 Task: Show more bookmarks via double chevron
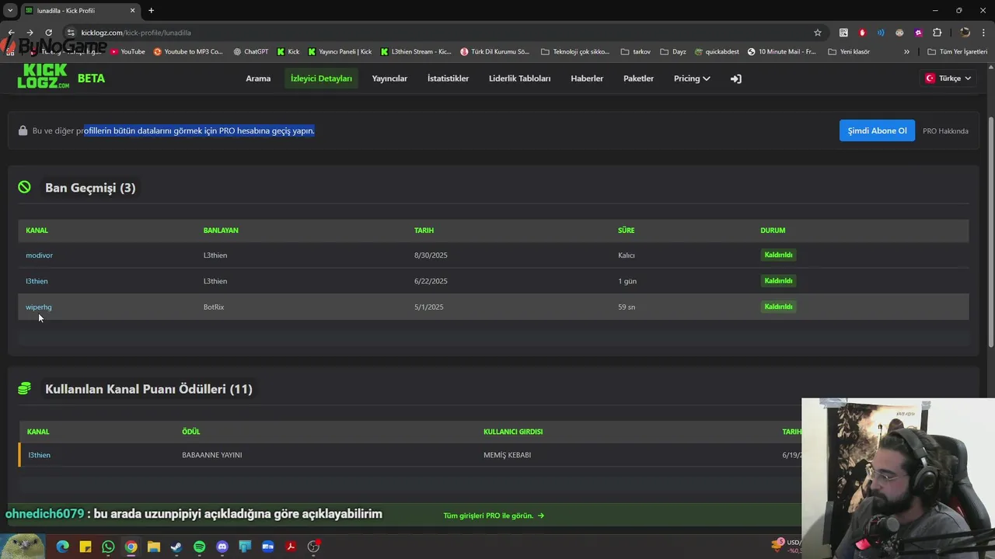[906, 52]
